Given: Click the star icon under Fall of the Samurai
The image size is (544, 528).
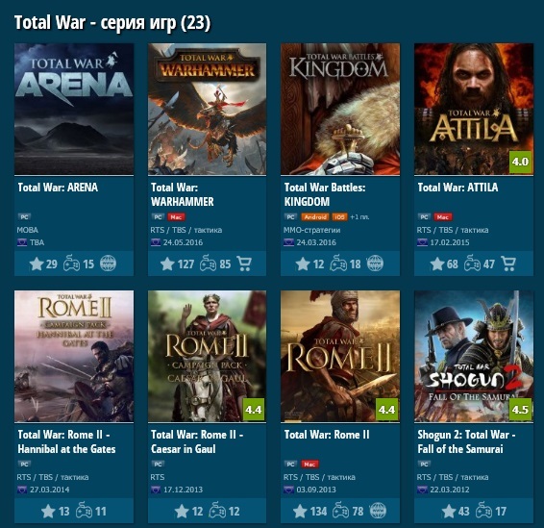Looking at the screenshot, I should tap(449, 511).
